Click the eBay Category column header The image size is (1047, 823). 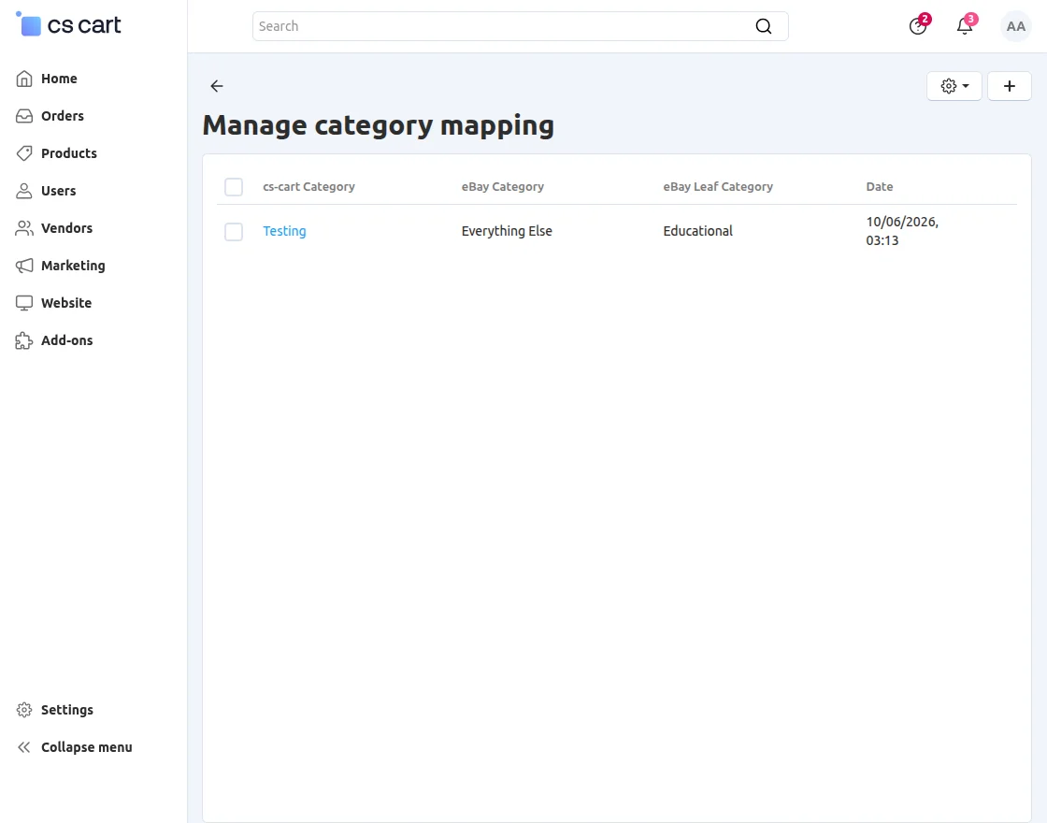coord(502,186)
